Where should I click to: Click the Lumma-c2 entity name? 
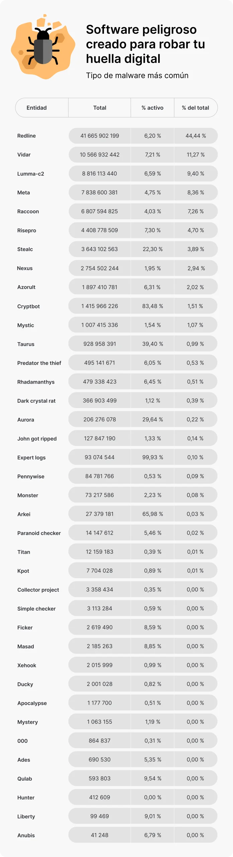[30, 174]
